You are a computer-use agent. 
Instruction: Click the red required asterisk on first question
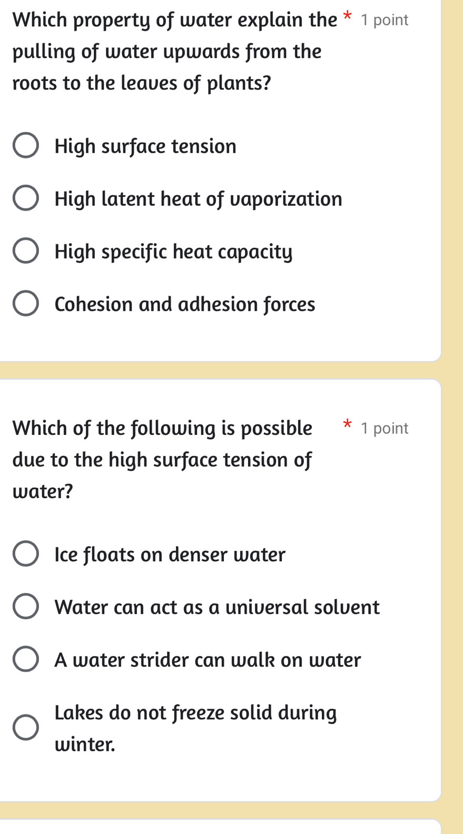(347, 17)
